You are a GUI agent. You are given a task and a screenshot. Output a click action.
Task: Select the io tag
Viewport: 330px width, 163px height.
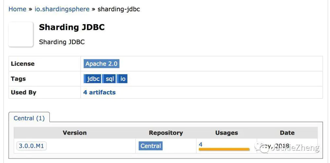pyautogui.click(x=122, y=79)
